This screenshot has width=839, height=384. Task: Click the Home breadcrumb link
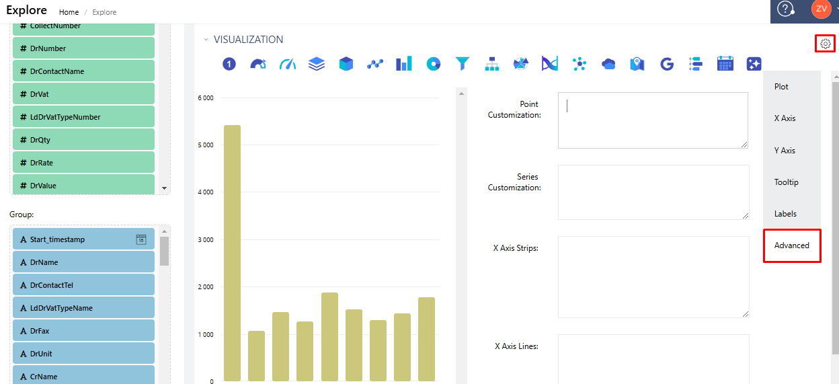click(x=69, y=12)
